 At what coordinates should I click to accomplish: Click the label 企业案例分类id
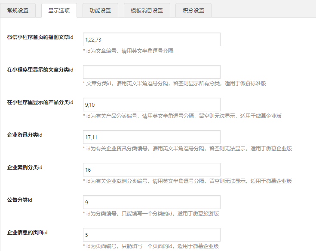point(25,167)
